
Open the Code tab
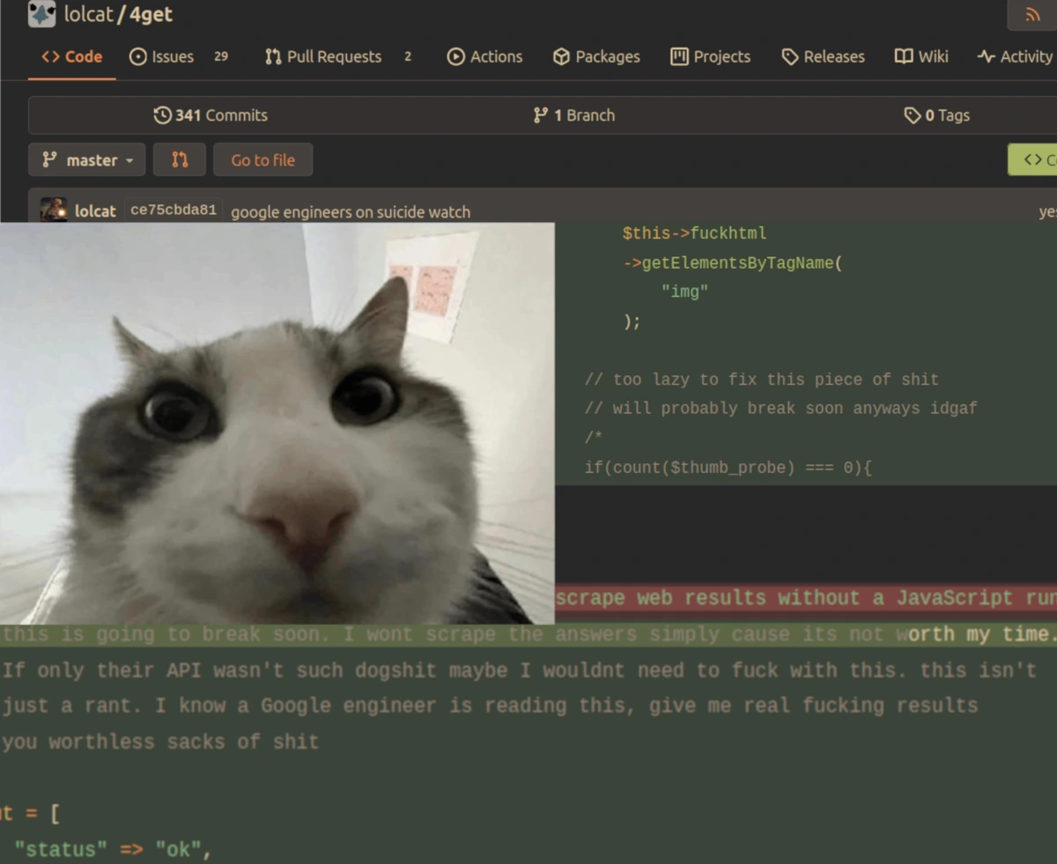click(72, 56)
